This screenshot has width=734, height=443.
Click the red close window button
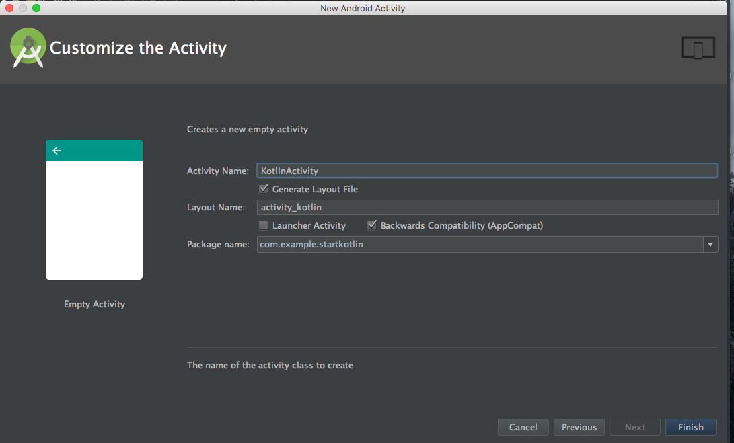9,8
